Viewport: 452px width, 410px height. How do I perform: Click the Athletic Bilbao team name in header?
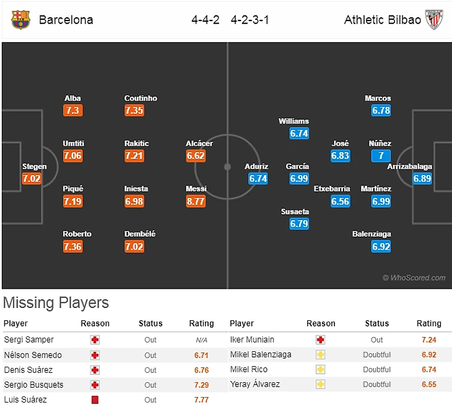click(x=383, y=20)
